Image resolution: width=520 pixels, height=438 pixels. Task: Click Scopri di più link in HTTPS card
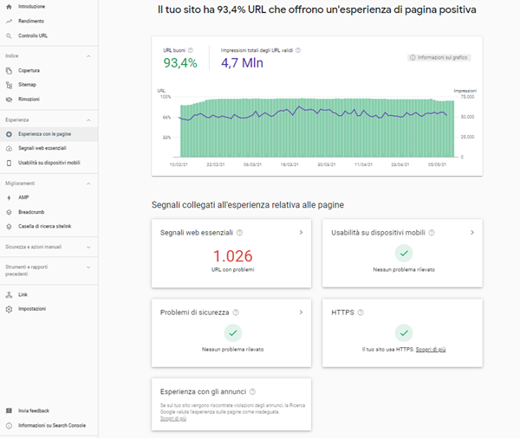431,350
